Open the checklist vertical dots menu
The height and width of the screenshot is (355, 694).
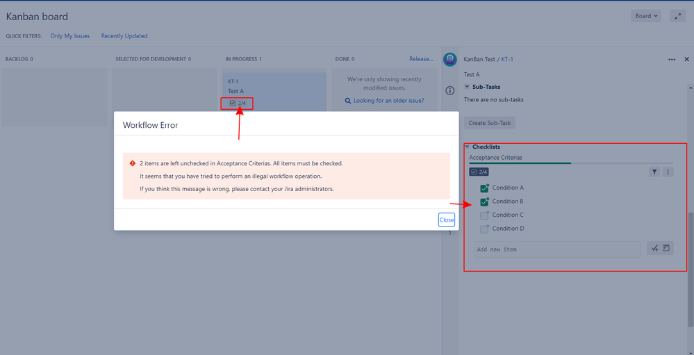(x=668, y=172)
